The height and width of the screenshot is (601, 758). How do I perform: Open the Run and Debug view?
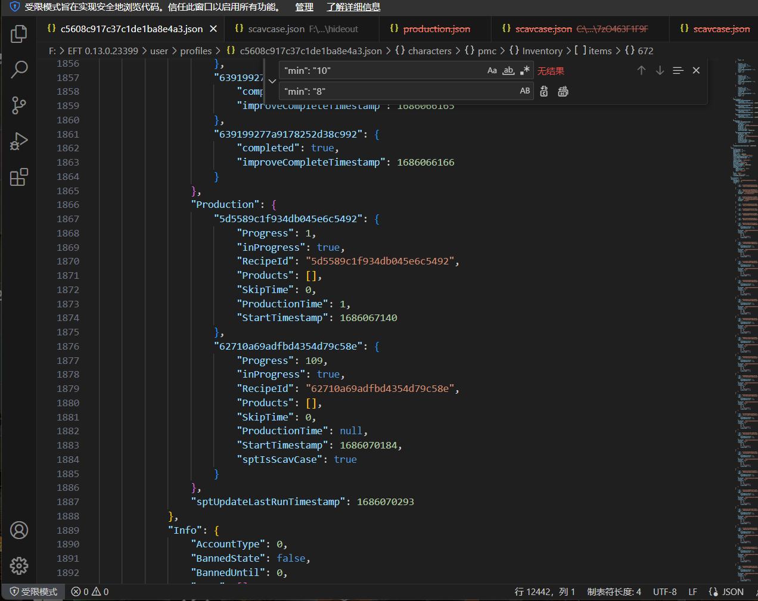[x=19, y=141]
